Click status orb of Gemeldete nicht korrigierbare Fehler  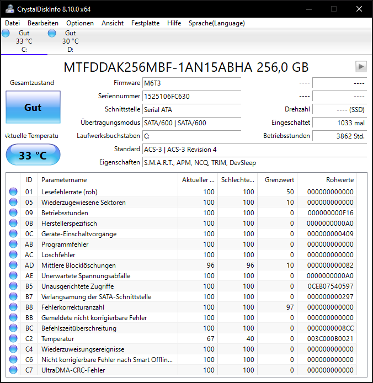click(x=13, y=318)
